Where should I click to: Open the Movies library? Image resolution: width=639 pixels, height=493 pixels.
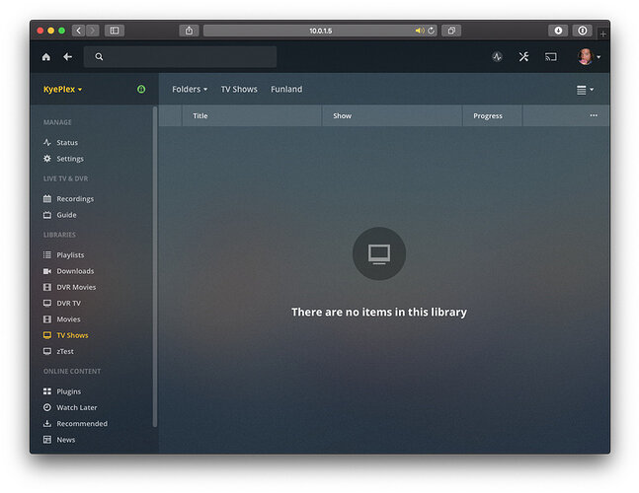click(x=68, y=319)
